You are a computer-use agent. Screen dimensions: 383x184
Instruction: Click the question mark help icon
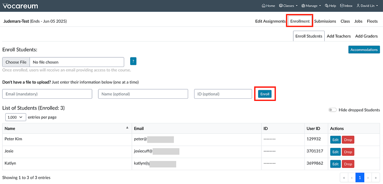[133, 61]
